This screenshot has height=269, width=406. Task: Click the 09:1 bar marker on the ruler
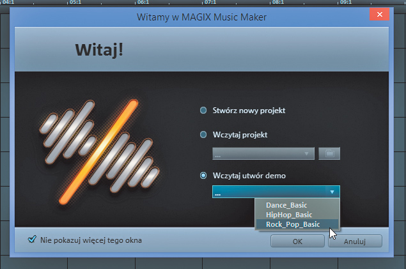coord(346,3)
